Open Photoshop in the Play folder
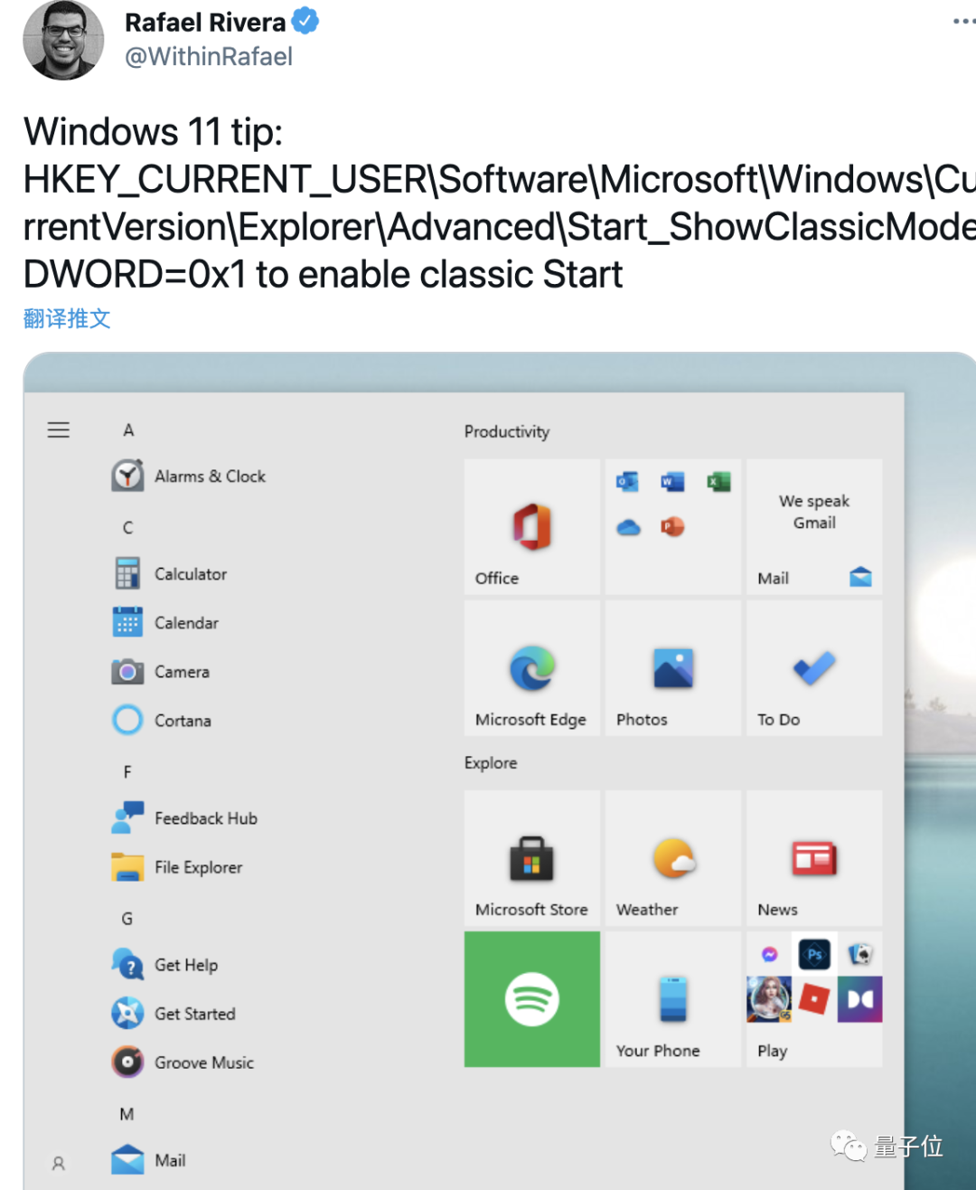Image resolution: width=976 pixels, height=1190 pixels. pyautogui.click(x=814, y=954)
